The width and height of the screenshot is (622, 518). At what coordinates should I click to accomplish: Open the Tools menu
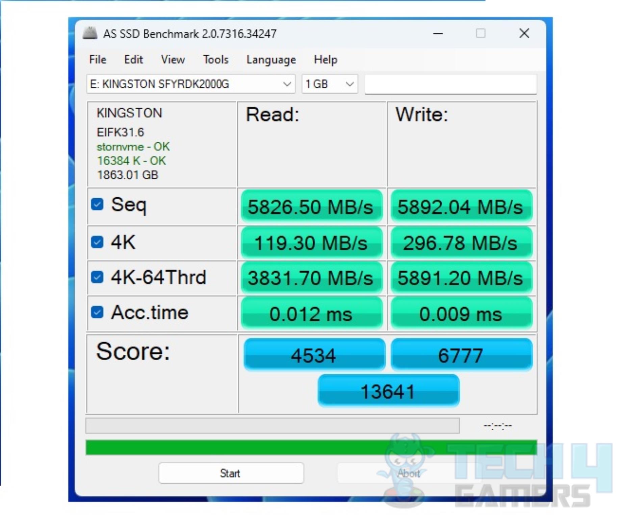215,60
